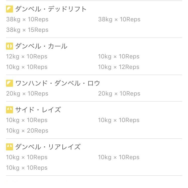188x188 pixels.
Task: Open the ダンベル・デッドリフト exercise title
Action: pyautogui.click(x=51, y=9)
